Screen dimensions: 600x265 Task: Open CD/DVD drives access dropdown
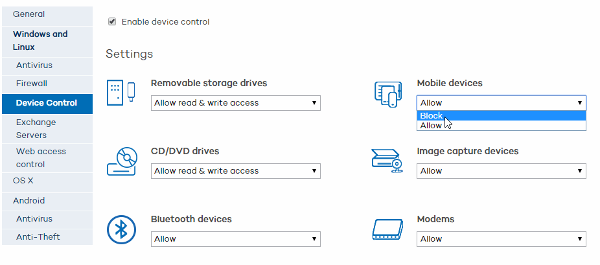coord(235,170)
